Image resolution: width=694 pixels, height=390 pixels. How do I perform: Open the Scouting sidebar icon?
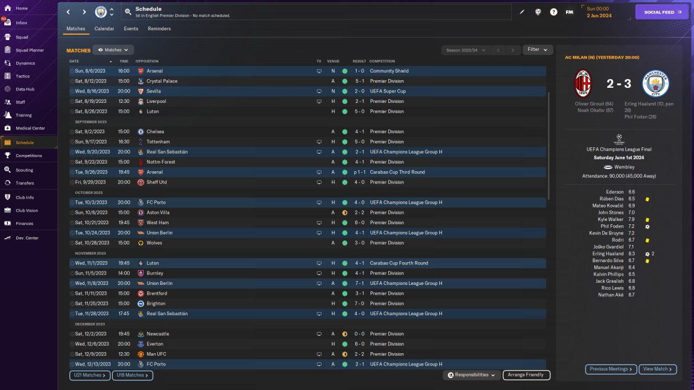click(x=8, y=170)
